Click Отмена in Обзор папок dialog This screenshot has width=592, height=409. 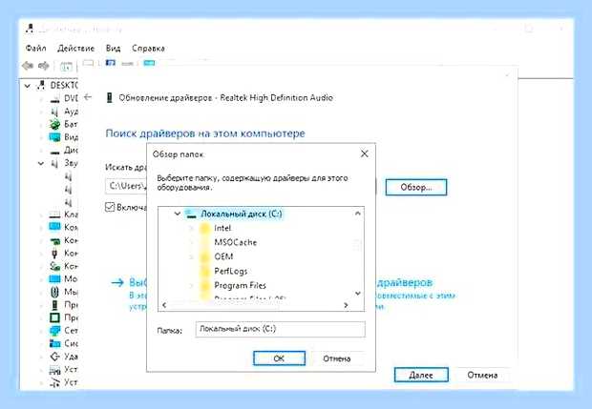(x=337, y=358)
